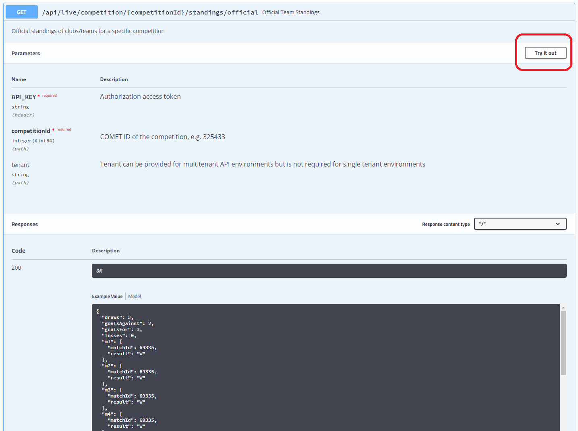
Task: Click the up arrow of the example JSON scrollbar
Action: click(x=563, y=308)
